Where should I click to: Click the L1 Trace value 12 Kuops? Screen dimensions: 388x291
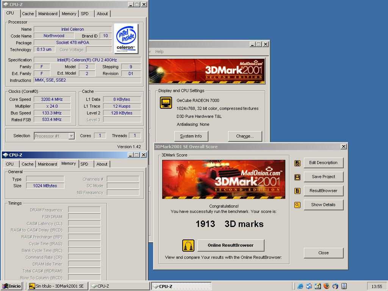pyautogui.click(x=122, y=106)
